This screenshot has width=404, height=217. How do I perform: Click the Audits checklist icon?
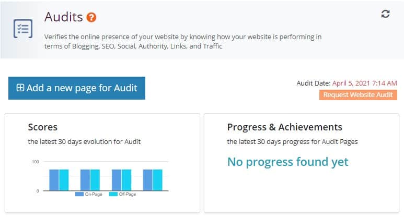(x=23, y=29)
